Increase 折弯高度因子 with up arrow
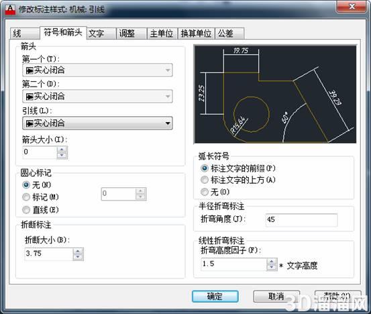The height and width of the screenshot is (314, 371). [272, 261]
